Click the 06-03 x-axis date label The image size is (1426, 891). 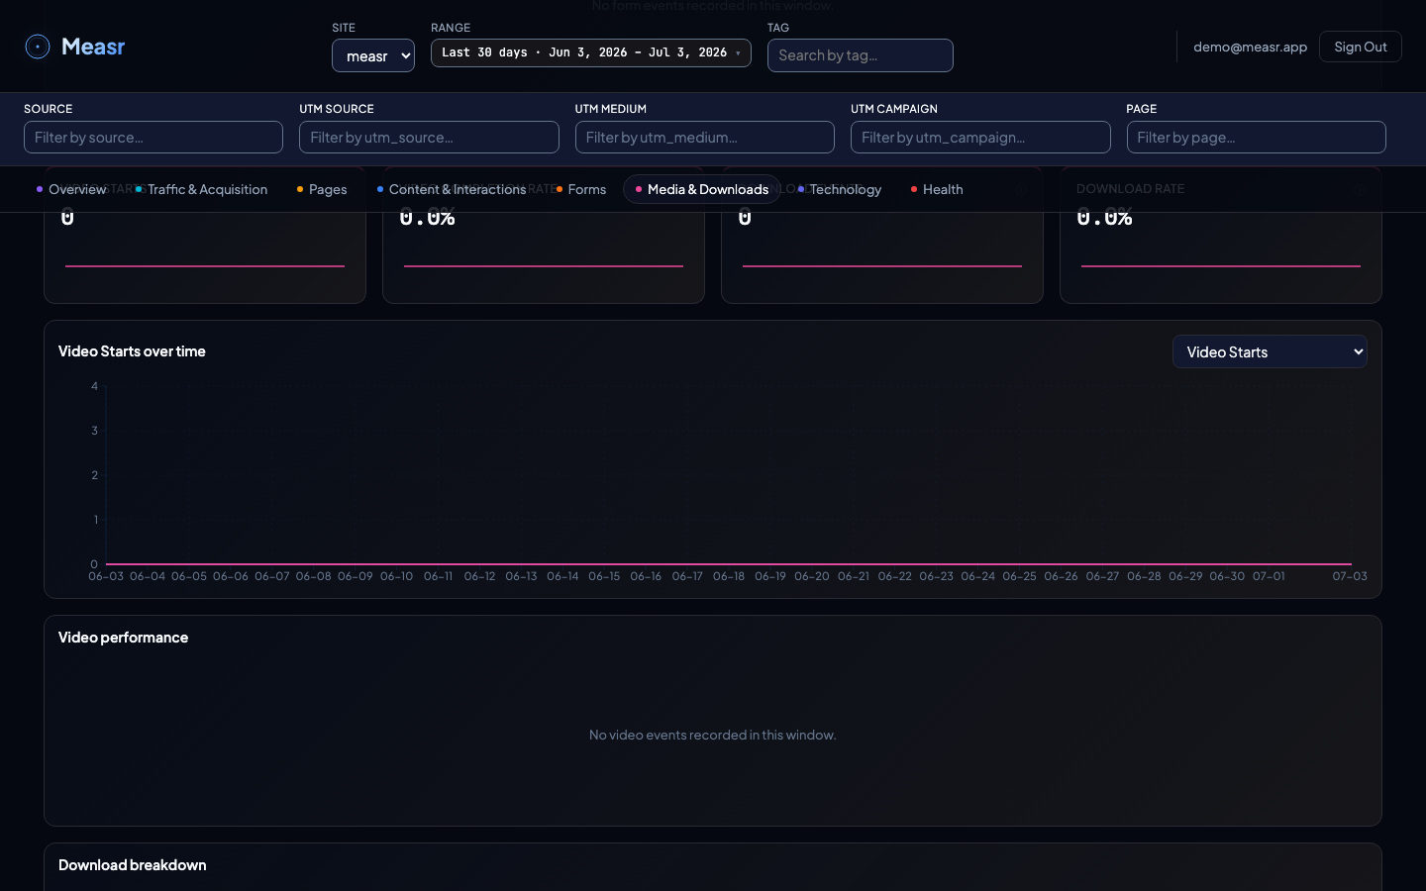tap(106, 576)
